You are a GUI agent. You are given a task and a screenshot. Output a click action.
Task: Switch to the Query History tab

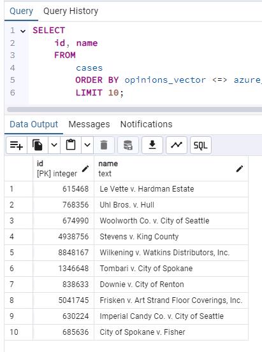coord(71,11)
